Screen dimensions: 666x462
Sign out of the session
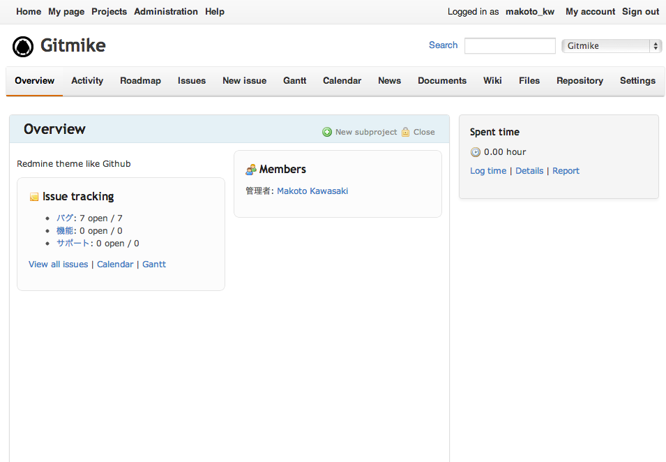click(x=640, y=11)
